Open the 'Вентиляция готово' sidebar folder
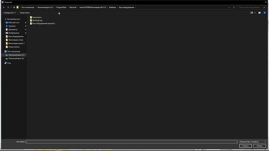269x151 pixels. [16, 40]
